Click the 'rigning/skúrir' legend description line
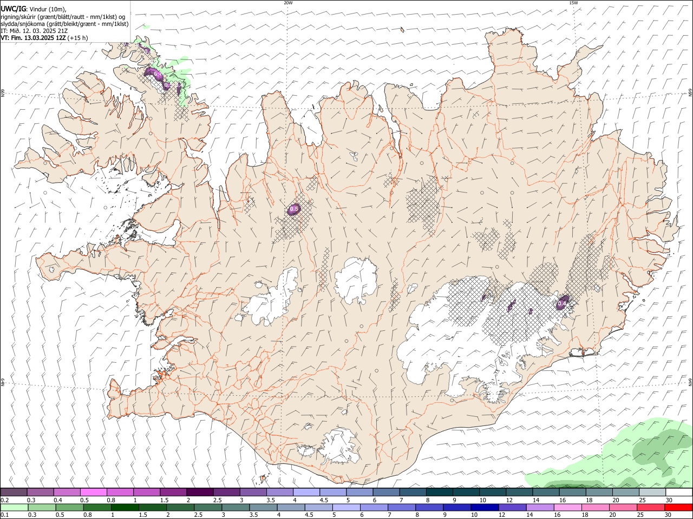This screenshot has width=693, height=519. [x=63, y=17]
